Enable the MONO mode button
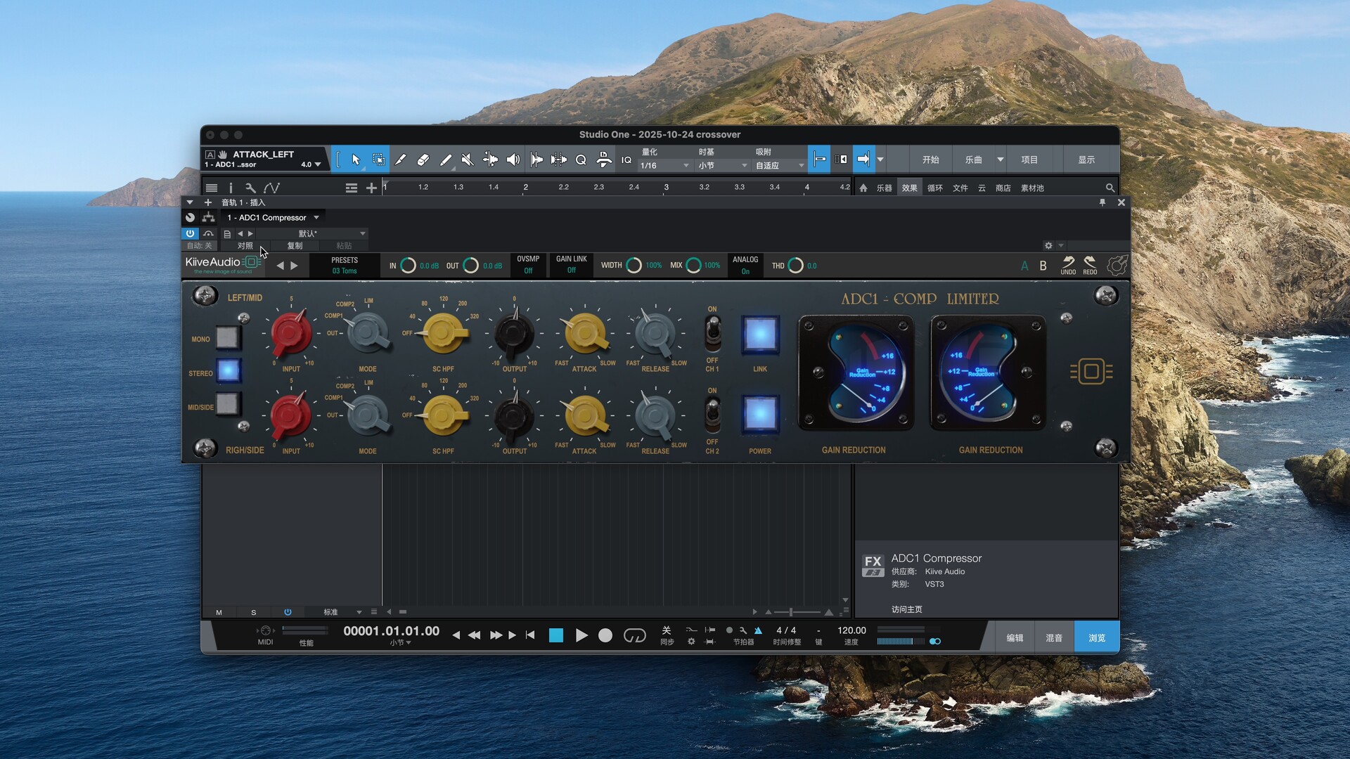Viewport: 1350px width, 759px height. click(227, 338)
